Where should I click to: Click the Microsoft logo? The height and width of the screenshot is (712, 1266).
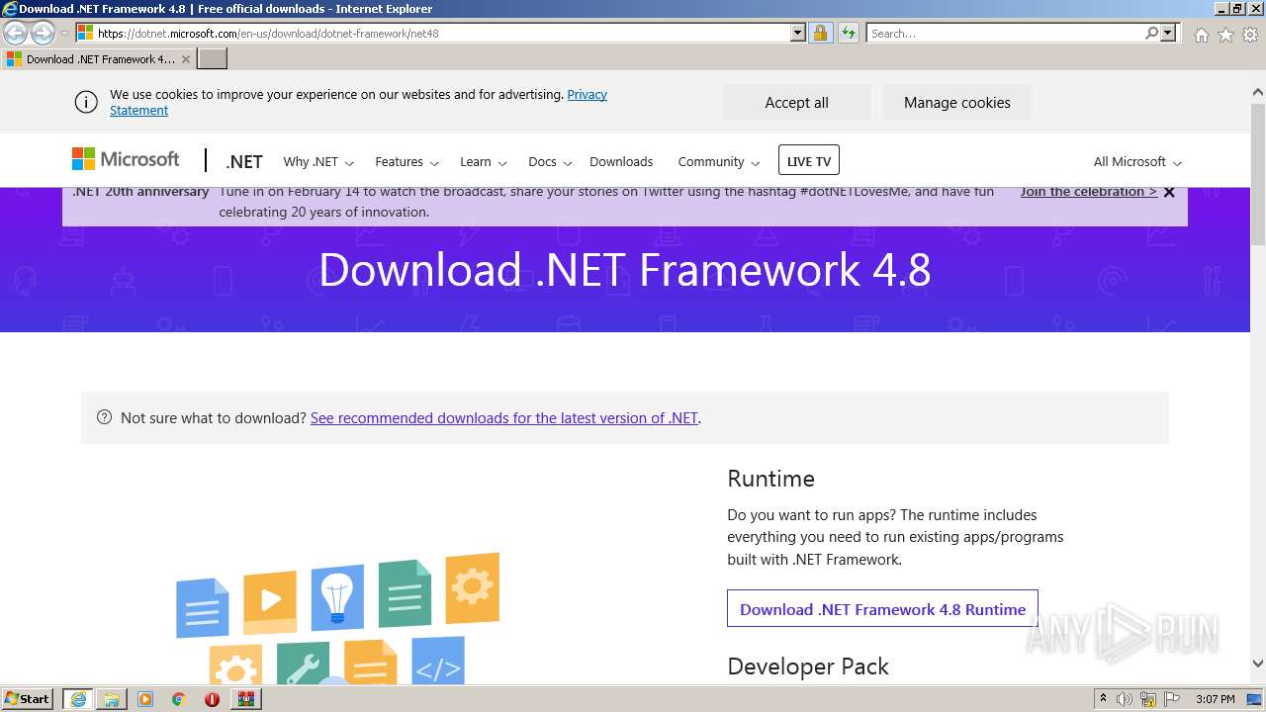(126, 159)
